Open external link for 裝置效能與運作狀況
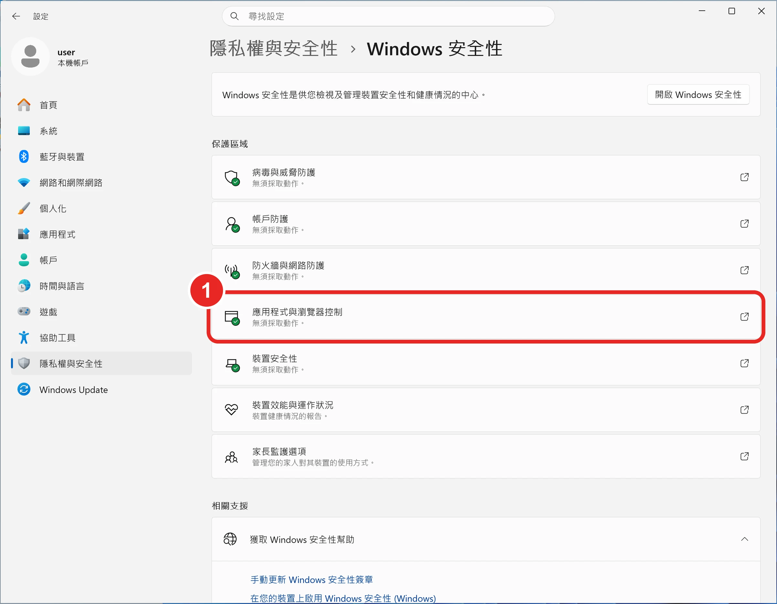Image resolution: width=777 pixels, height=604 pixels. pyautogui.click(x=744, y=410)
